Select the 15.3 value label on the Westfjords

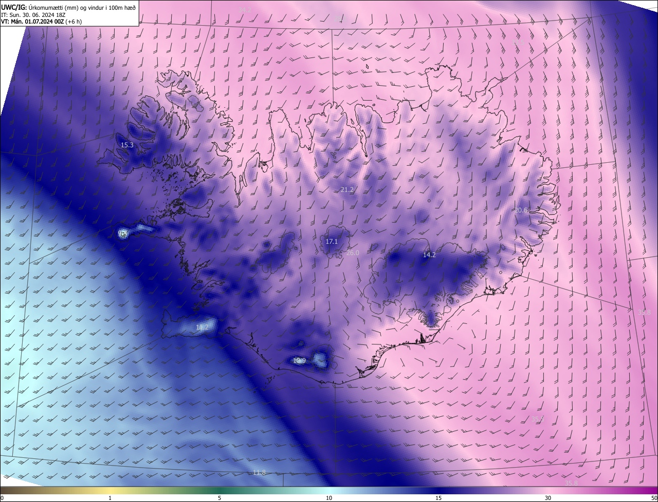(x=127, y=145)
